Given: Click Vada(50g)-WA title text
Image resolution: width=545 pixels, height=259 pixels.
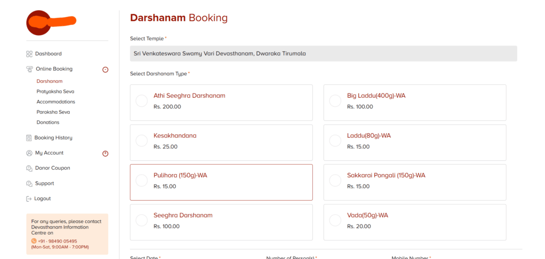Looking at the screenshot, I should pos(367,215).
